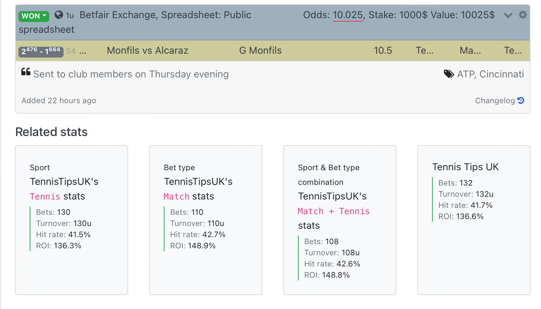Open the Match + Tennis stats link

[x=334, y=211]
